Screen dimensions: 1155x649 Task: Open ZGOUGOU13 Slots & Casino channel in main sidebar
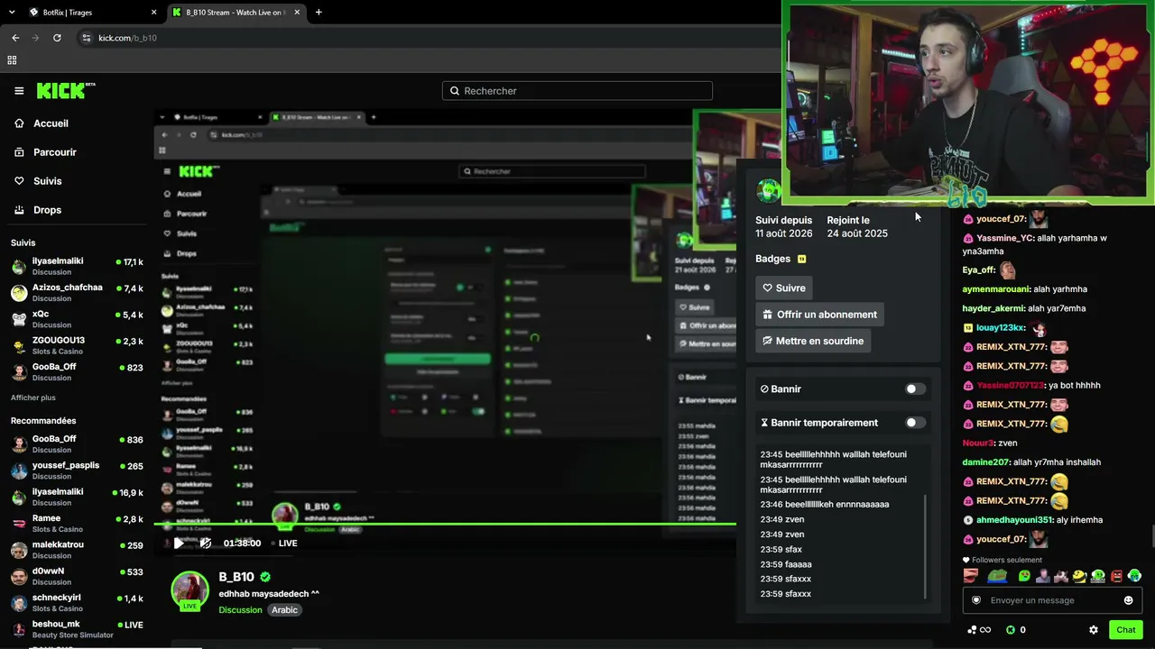[x=77, y=345]
